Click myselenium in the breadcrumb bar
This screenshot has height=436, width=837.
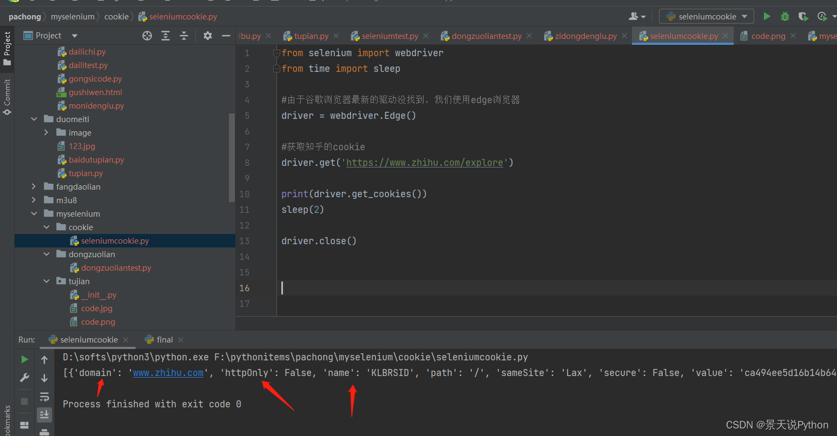pyautogui.click(x=73, y=17)
